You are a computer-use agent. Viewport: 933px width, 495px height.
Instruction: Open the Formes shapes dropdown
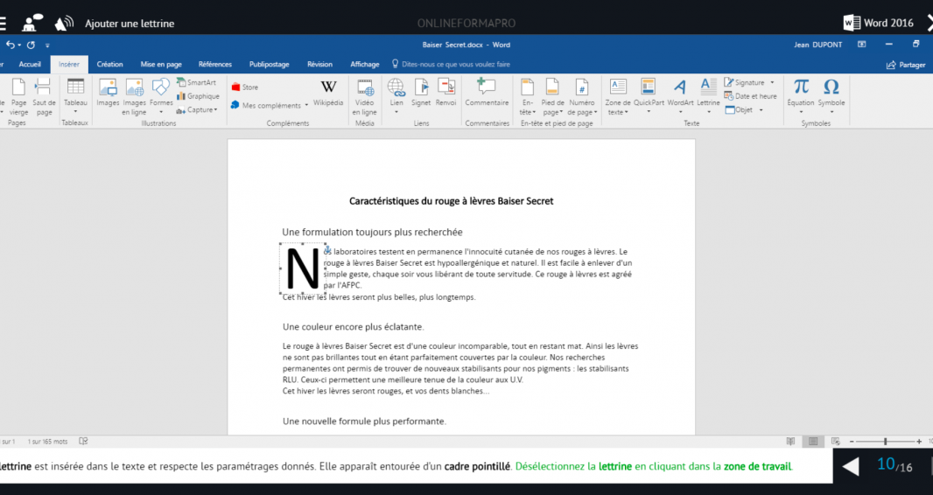click(161, 96)
